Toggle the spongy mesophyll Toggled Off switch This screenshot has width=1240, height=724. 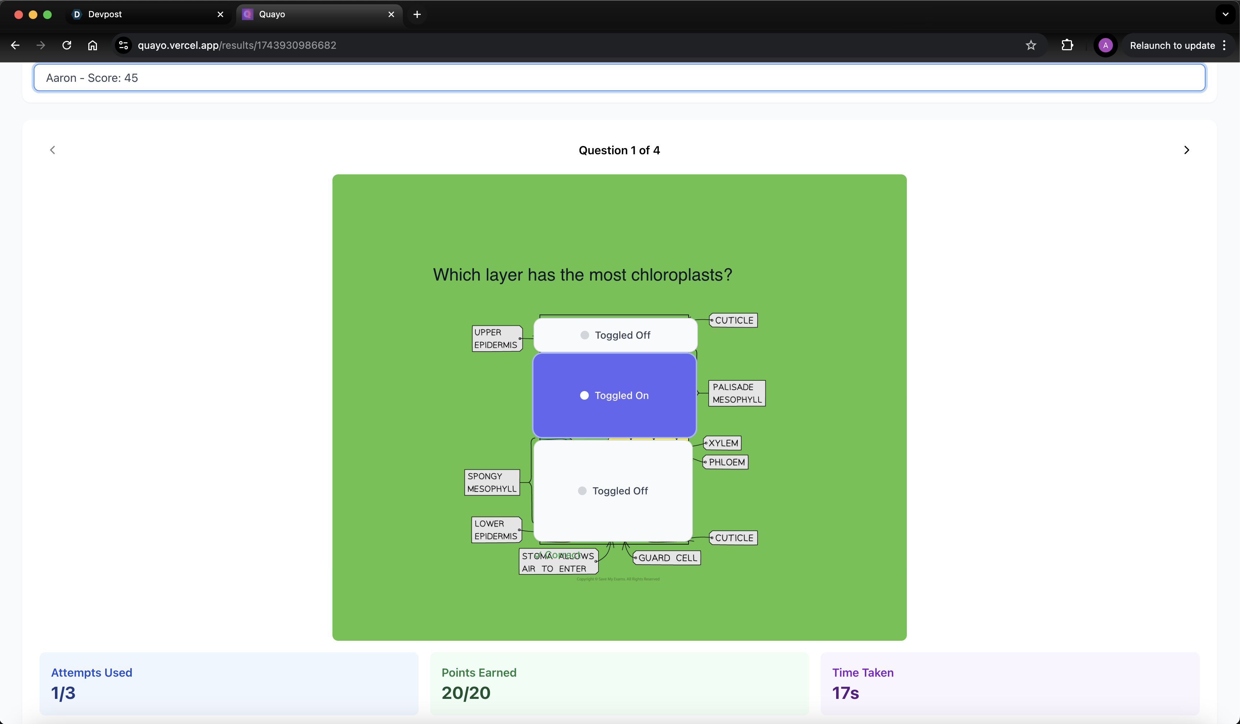[612, 491]
